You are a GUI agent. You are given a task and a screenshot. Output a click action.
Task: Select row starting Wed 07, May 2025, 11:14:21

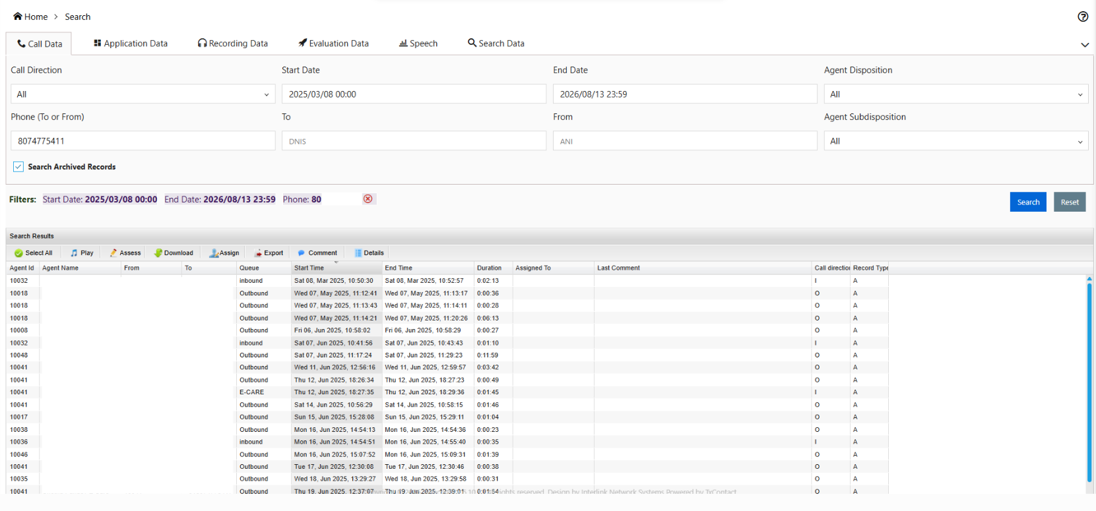[x=447, y=318]
